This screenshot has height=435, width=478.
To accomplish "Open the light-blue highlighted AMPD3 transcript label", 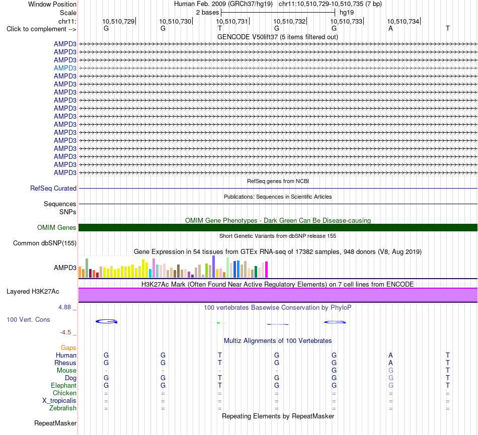I will pos(65,68).
